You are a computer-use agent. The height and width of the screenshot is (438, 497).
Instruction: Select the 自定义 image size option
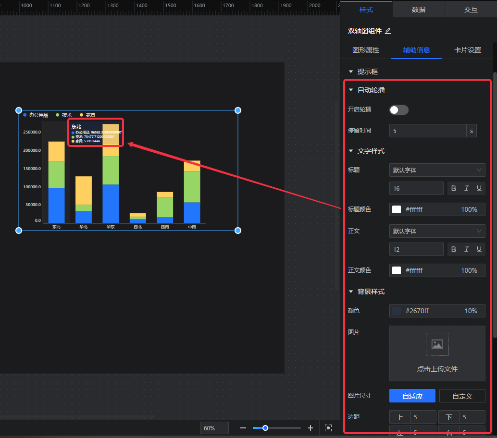pos(462,396)
